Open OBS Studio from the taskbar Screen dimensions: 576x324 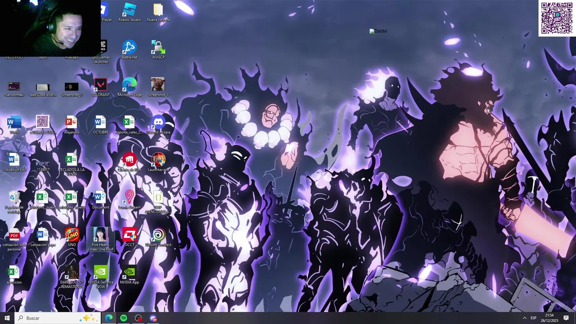[139, 318]
